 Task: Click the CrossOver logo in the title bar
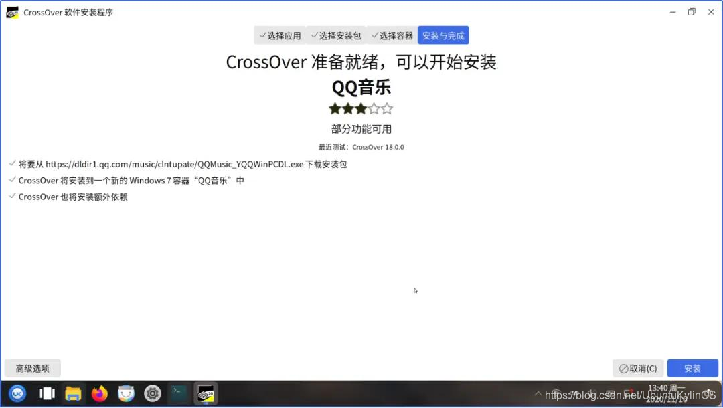(11, 11)
